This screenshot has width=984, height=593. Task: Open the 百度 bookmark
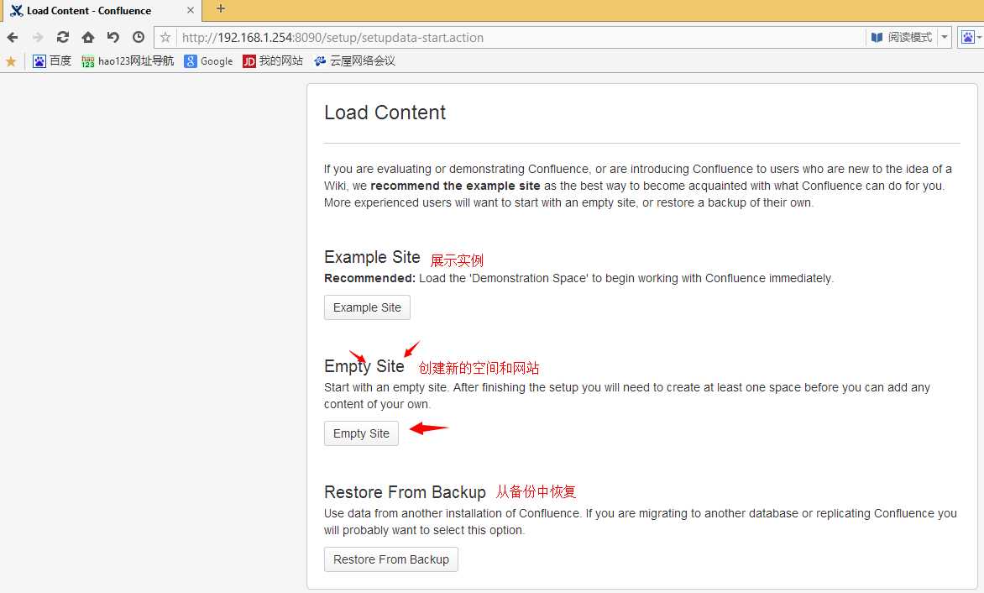(x=52, y=60)
